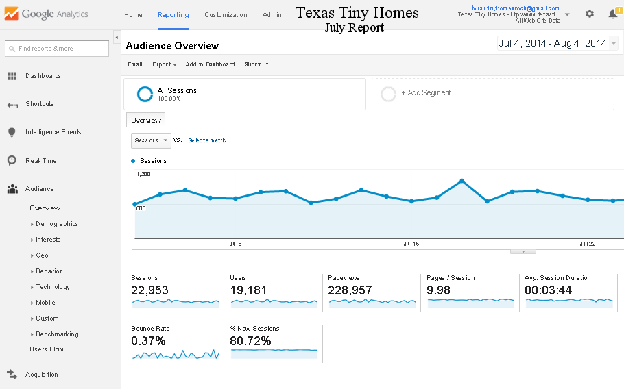Open the account selector dropdown arrow

click(568, 14)
